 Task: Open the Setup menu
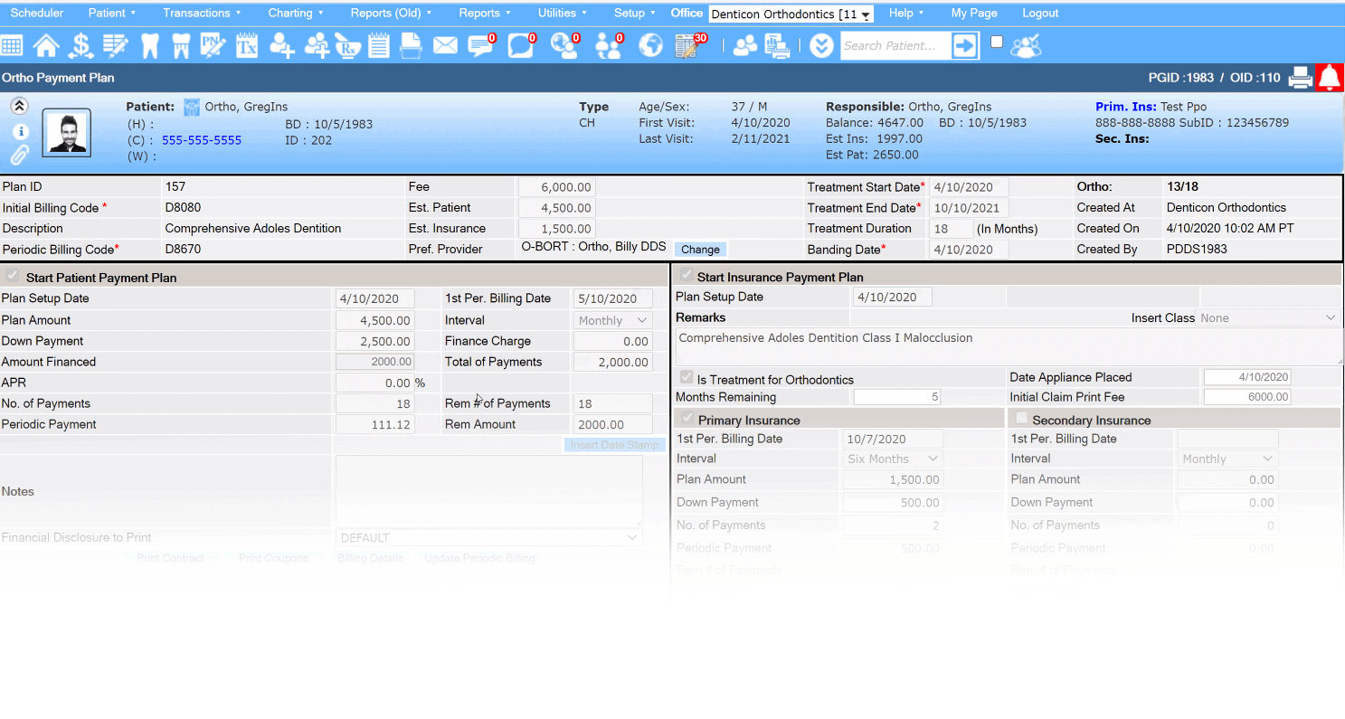coord(630,13)
